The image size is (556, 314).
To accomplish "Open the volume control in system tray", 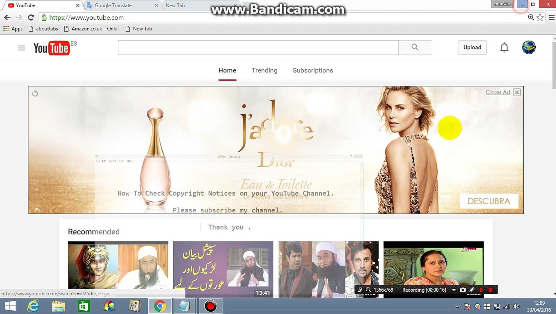I will [x=516, y=306].
